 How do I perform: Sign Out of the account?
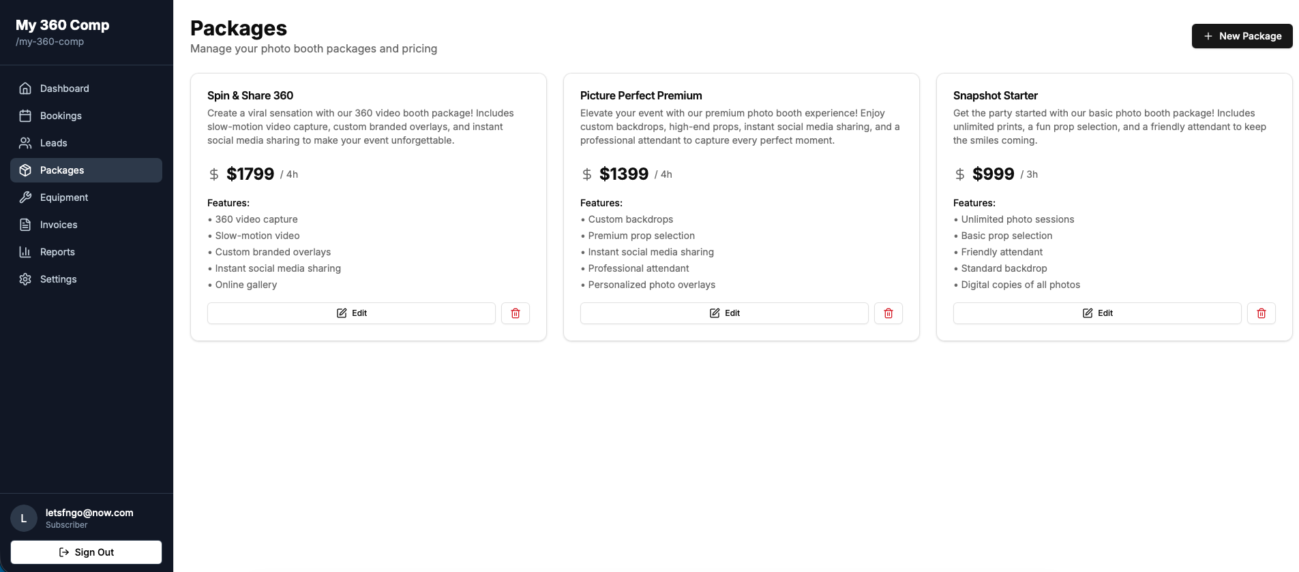point(86,552)
